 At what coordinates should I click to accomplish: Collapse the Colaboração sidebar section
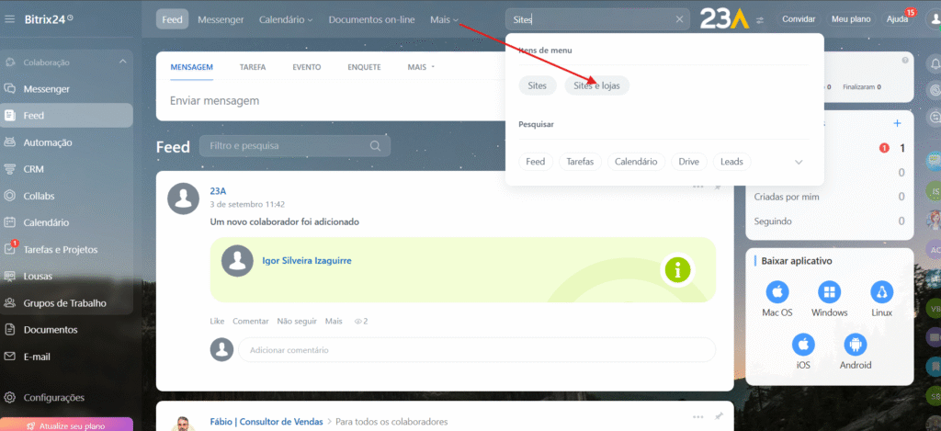tap(120, 62)
